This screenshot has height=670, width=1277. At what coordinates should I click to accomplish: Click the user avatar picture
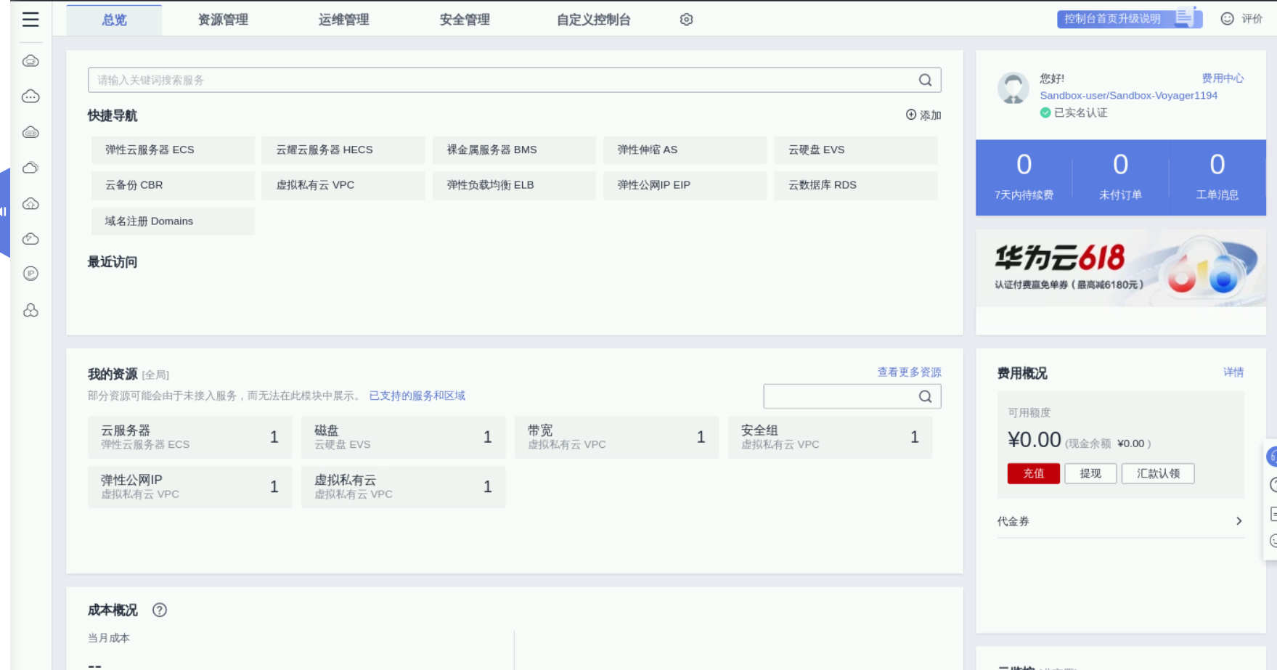[x=1013, y=88]
